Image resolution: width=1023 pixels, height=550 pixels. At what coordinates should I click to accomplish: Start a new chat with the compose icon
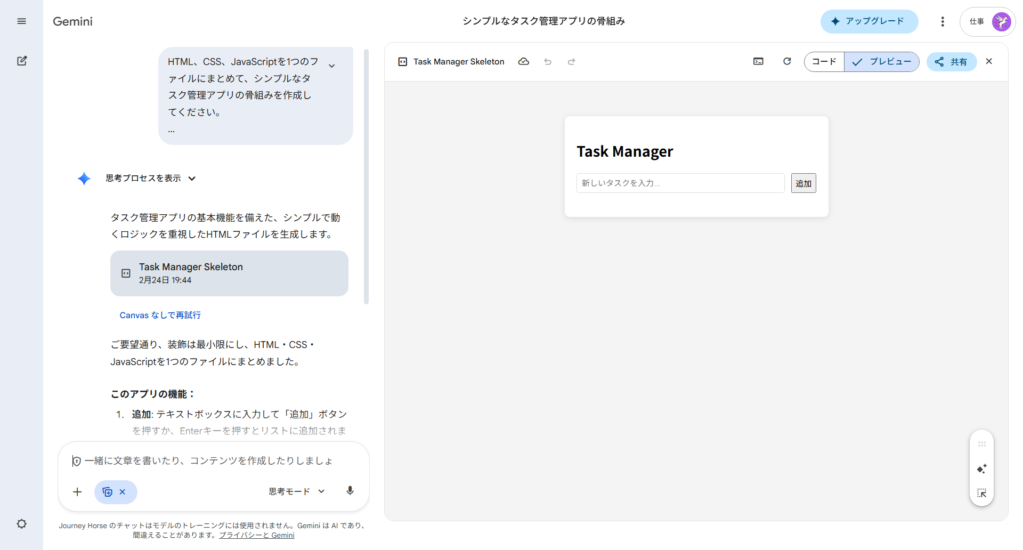point(22,61)
